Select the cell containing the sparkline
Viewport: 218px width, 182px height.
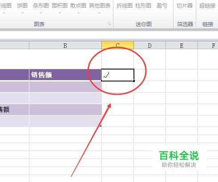[117, 75]
